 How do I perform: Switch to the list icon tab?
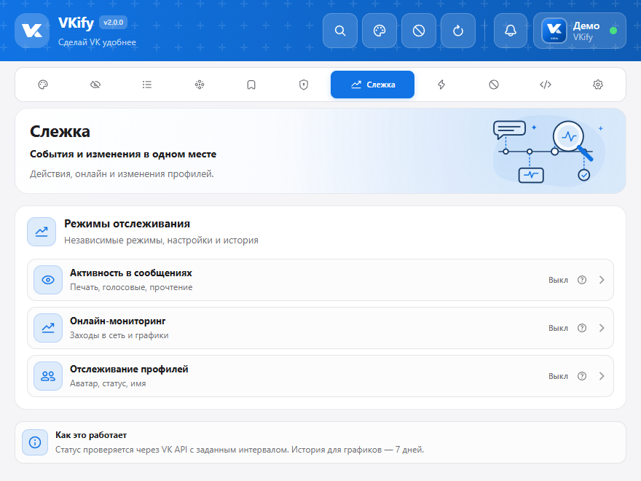pos(147,85)
